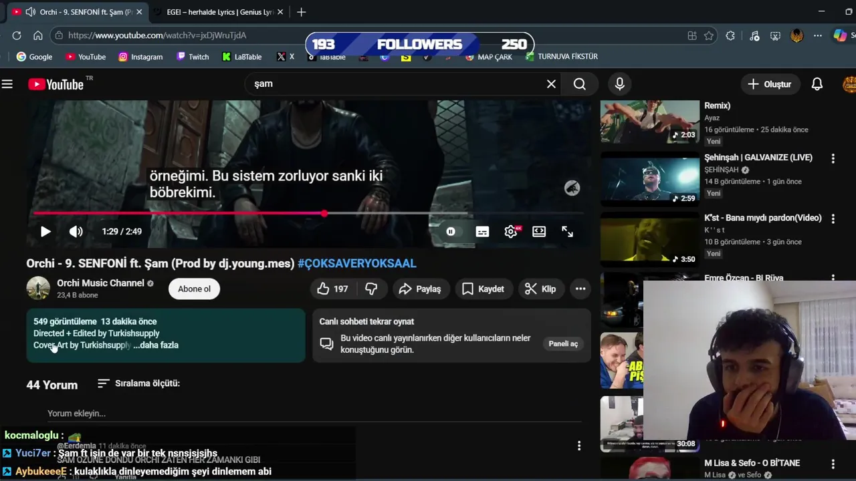Screen dimensions: 856x481
Task: Open the YouTube bookmark
Action: coord(86,57)
